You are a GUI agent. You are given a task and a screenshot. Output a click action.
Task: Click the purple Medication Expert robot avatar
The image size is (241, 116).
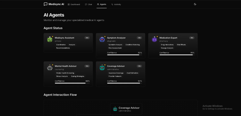click(154, 39)
